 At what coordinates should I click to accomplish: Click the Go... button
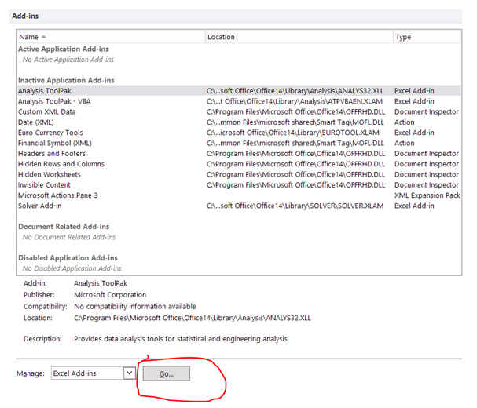coord(166,374)
